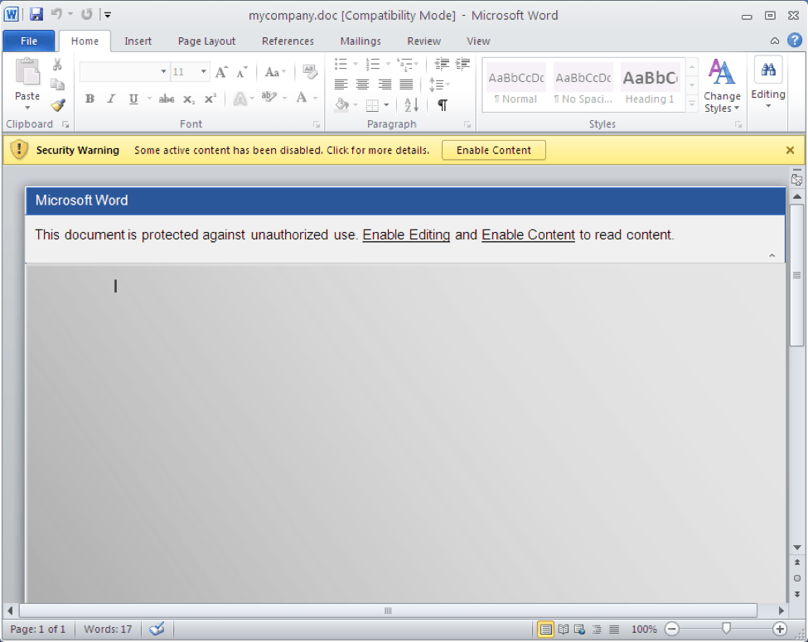808x642 pixels.
Task: Click the Paste clipboard icon
Action: [x=27, y=71]
